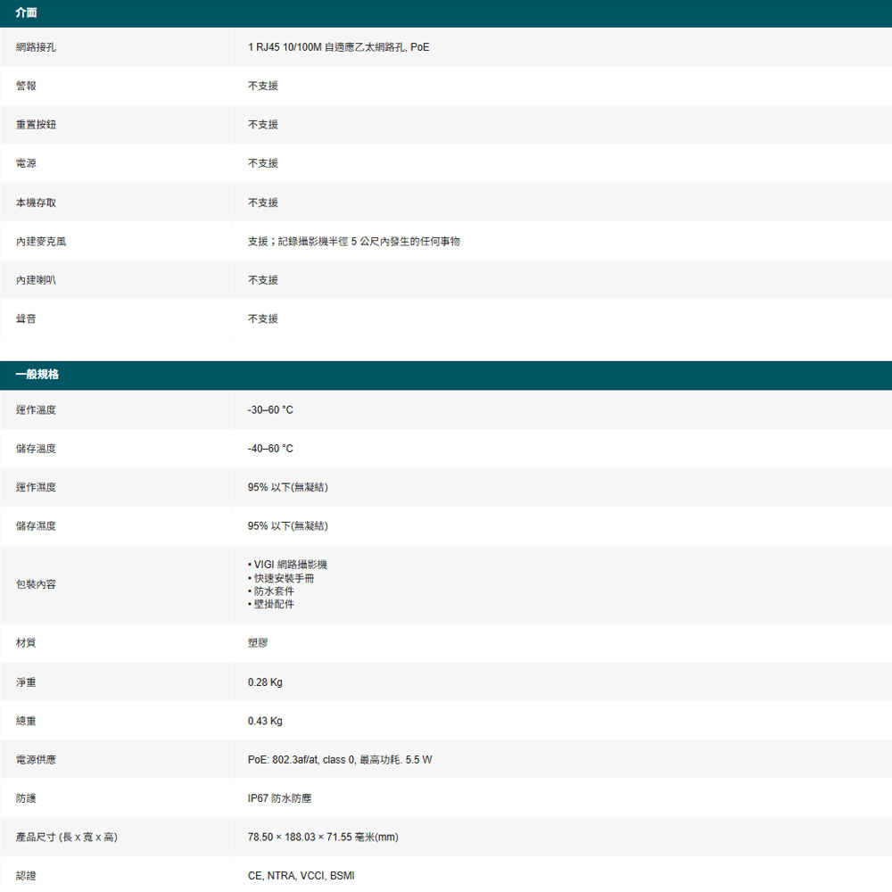Click the 介面 section header
Viewport: 892px width, 892px height.
coord(27,12)
